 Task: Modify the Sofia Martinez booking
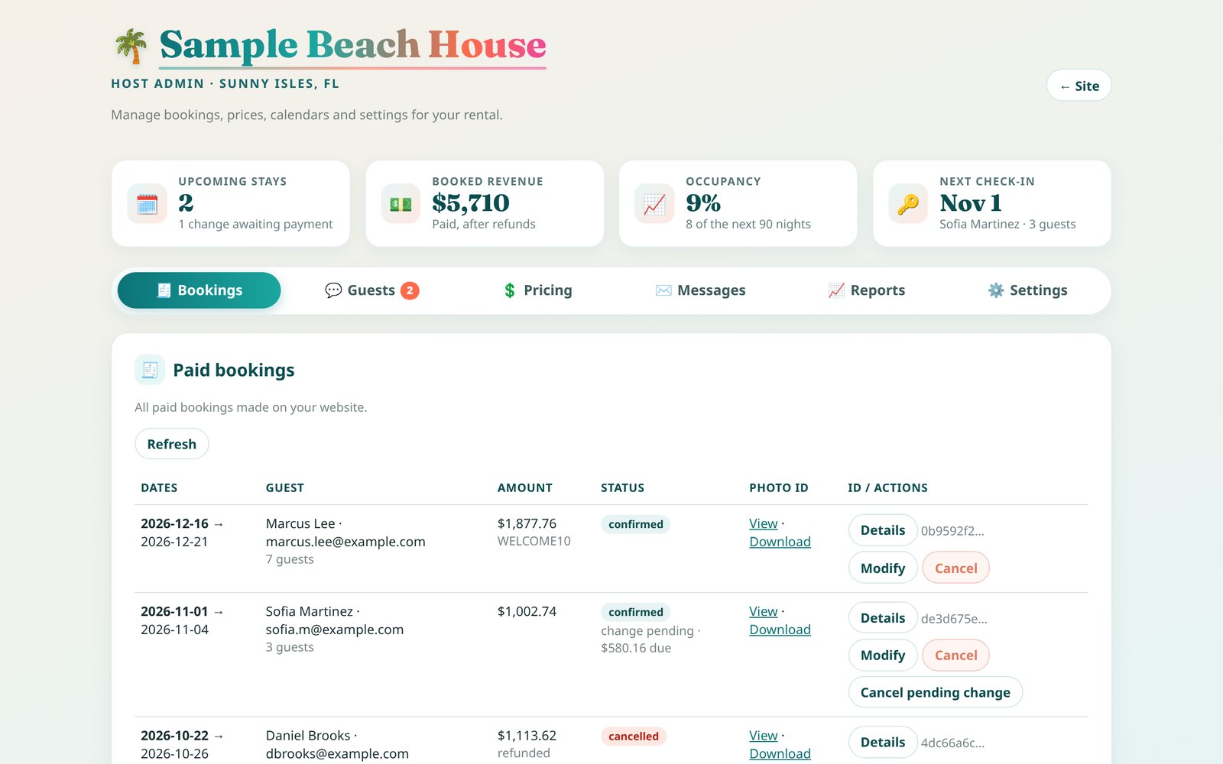[883, 655]
